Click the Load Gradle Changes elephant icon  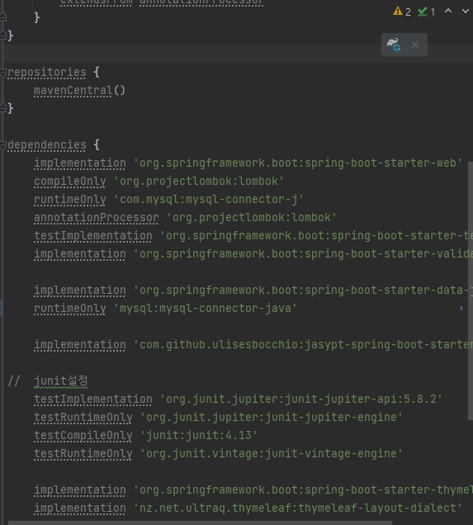pyautogui.click(x=394, y=45)
